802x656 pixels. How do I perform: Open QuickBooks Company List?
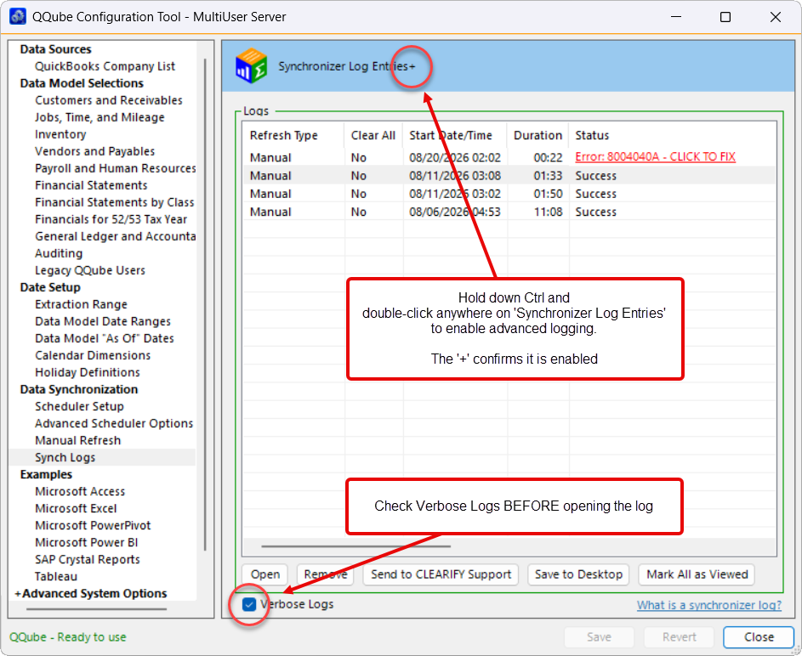[x=105, y=66]
